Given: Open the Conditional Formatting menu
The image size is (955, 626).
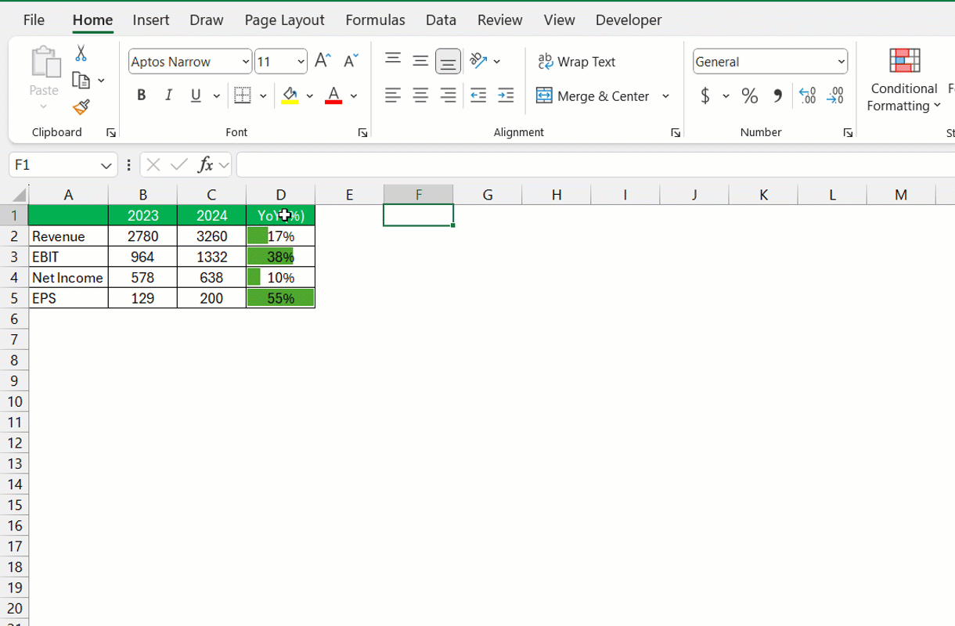Looking at the screenshot, I should pyautogui.click(x=904, y=80).
